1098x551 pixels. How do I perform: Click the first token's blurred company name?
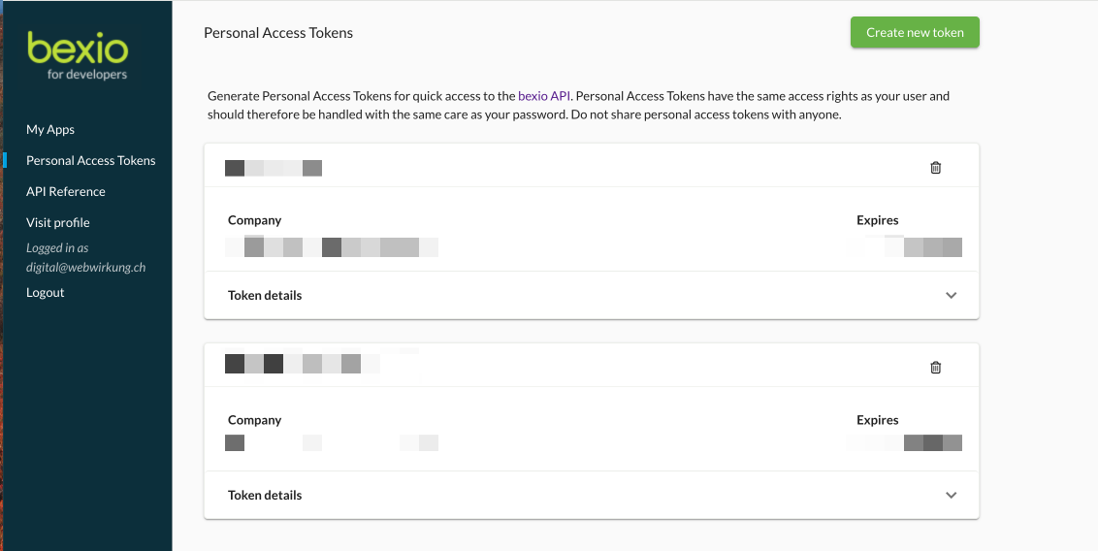tap(332, 247)
